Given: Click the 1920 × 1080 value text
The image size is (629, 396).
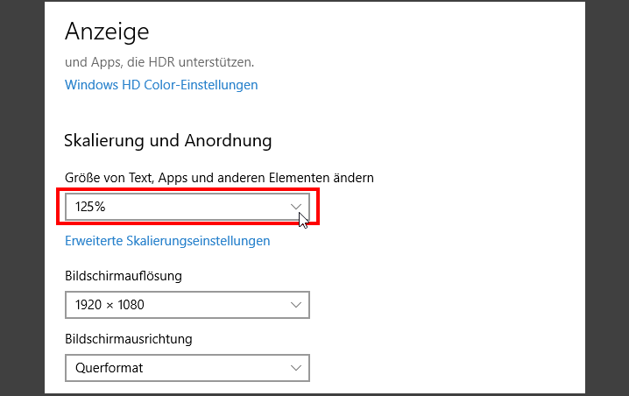Looking at the screenshot, I should (110, 305).
